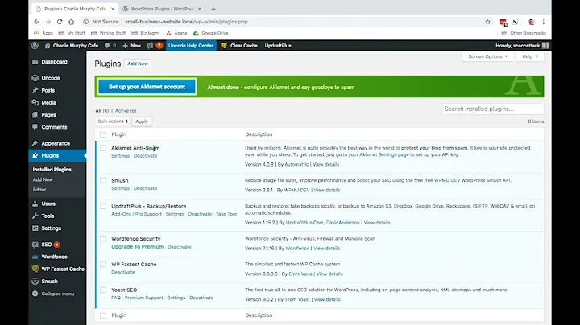Open Howdy user account menu
580x325 pixels.
(x=522, y=45)
